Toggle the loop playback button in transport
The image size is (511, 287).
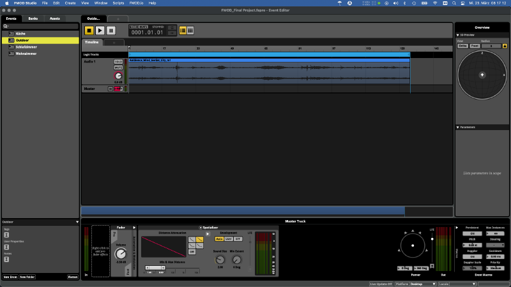pos(172,27)
